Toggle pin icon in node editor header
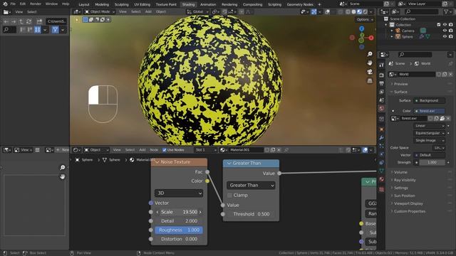Viewport: 456px width, 256px height. (286, 150)
